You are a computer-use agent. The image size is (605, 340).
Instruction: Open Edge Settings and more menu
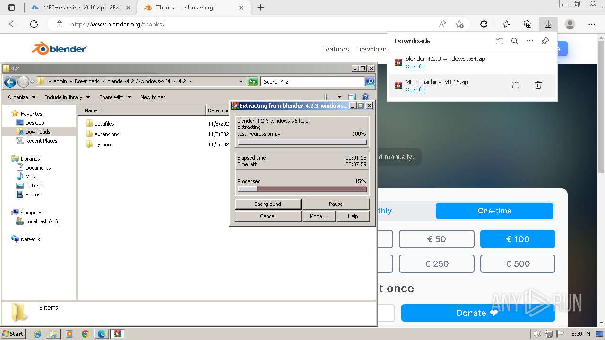click(592, 24)
